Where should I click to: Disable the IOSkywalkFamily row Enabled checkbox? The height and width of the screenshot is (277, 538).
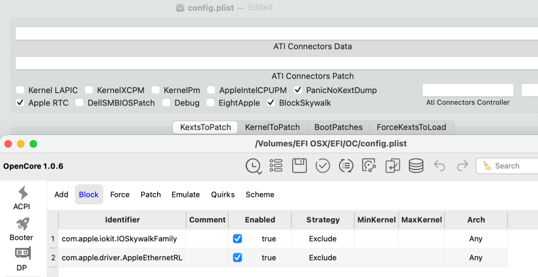[x=237, y=239]
